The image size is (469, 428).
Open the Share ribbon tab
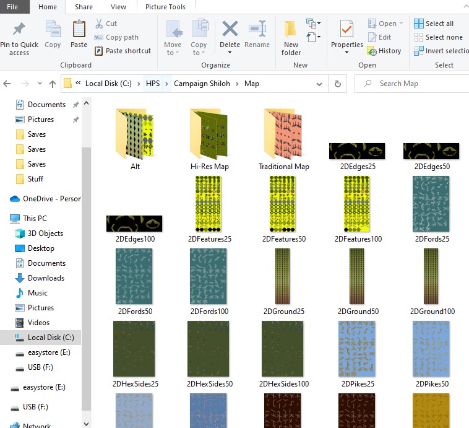(84, 7)
